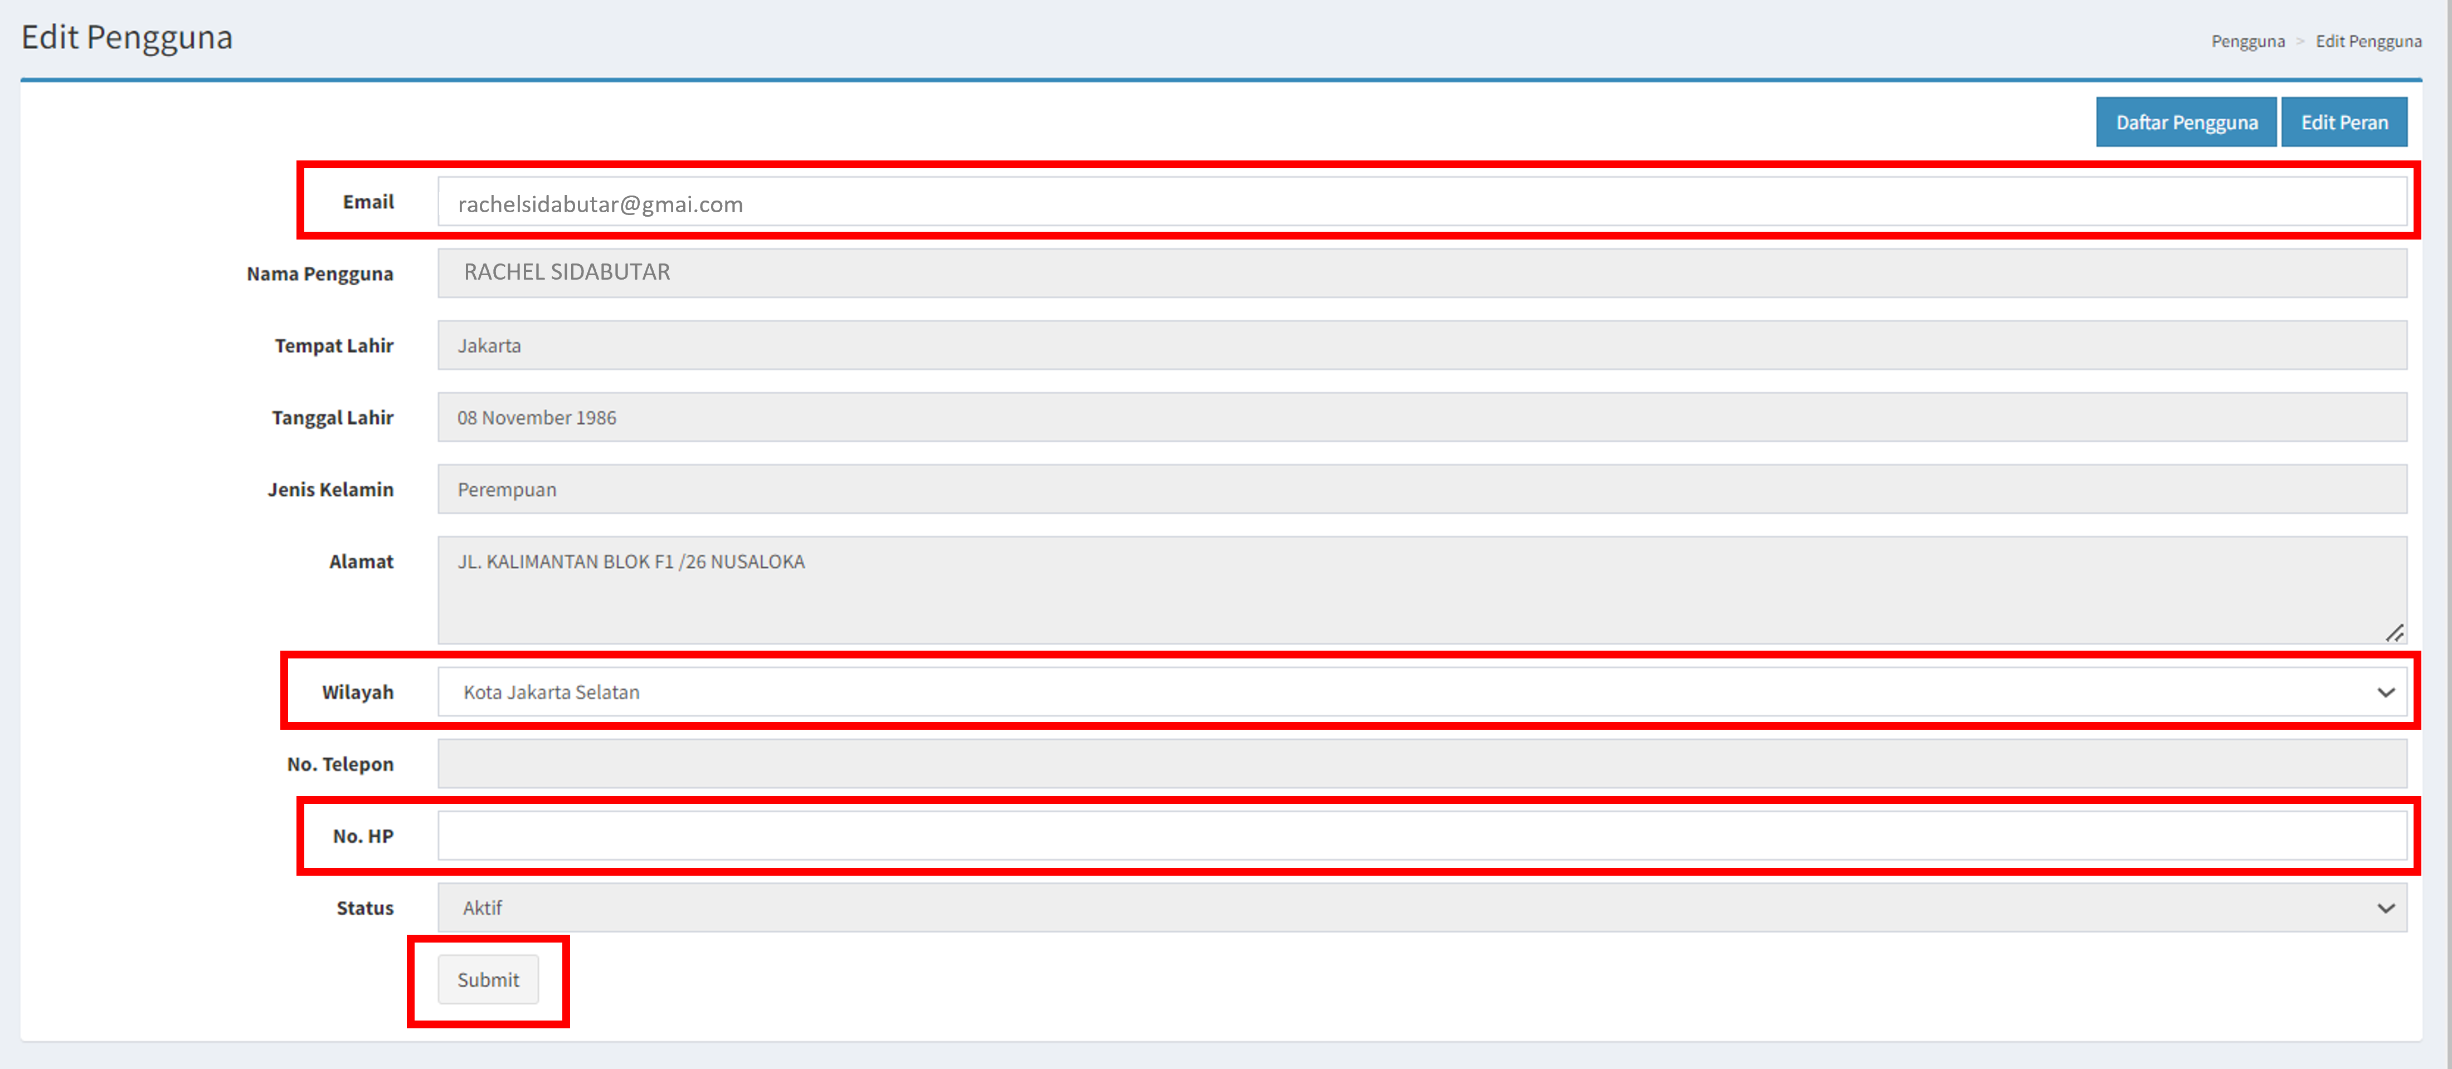Click the Alamat label
Screen dimensions: 2452x1069
(x=361, y=562)
